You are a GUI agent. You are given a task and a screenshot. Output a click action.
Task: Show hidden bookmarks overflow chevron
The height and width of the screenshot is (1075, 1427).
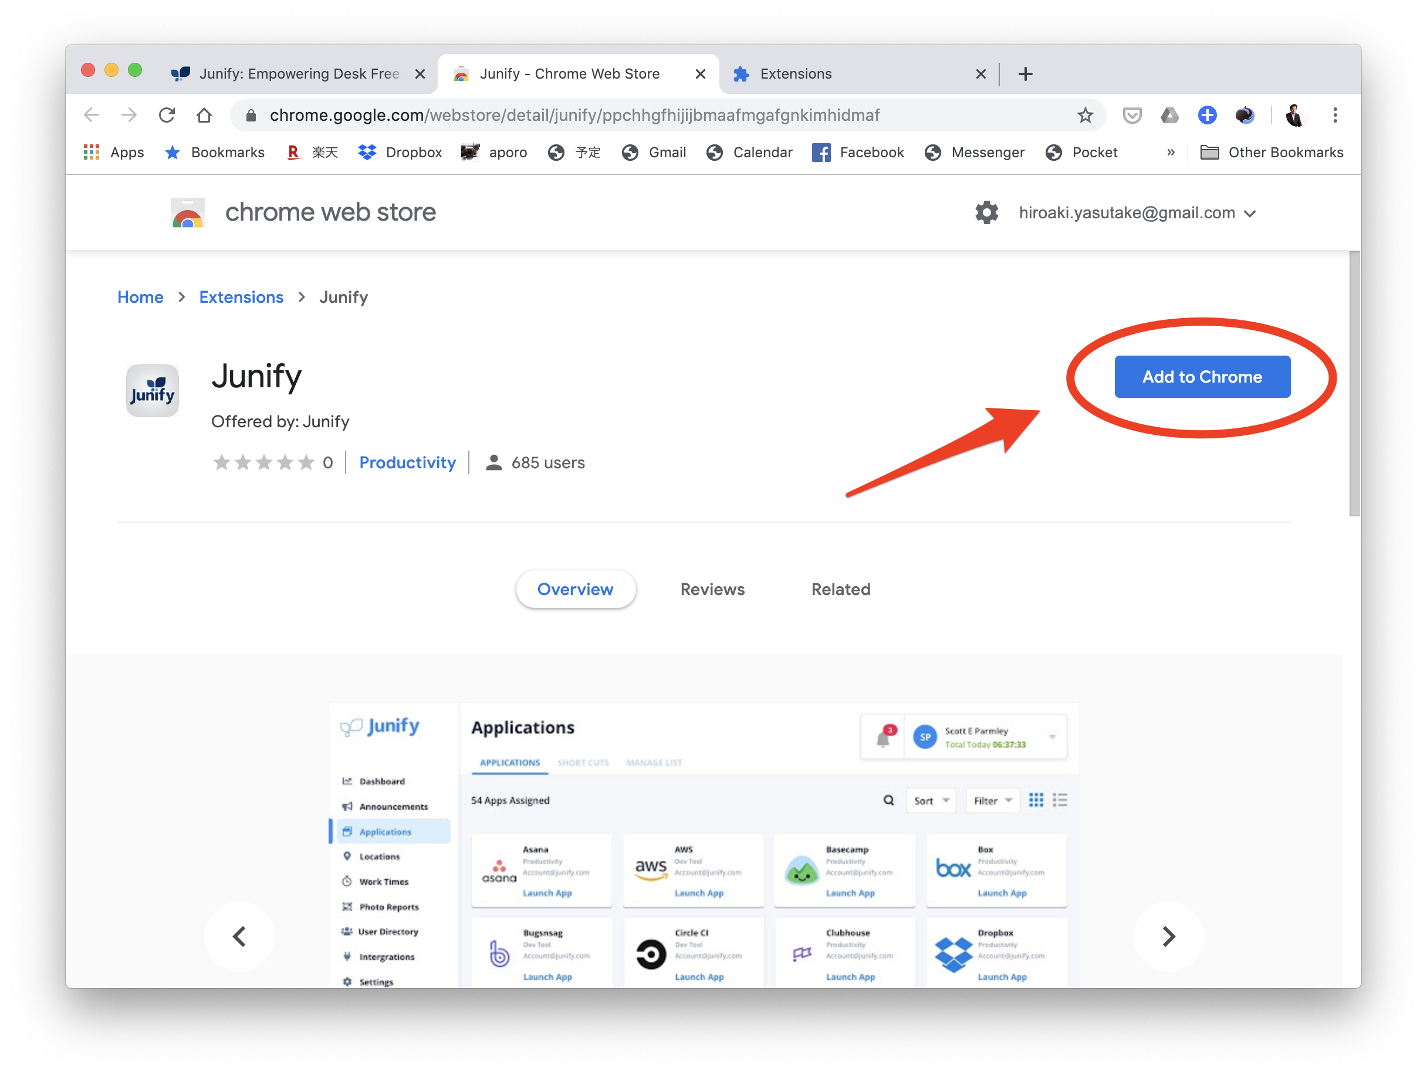click(x=1171, y=153)
